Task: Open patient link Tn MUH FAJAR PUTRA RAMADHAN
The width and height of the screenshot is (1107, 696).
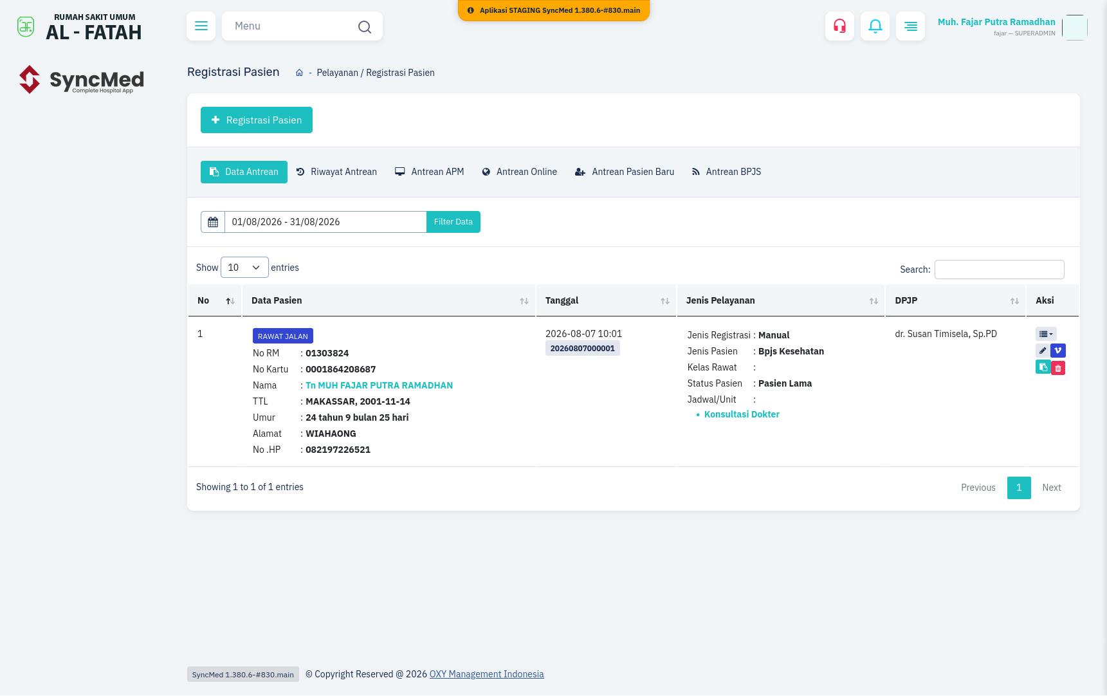Action: pyautogui.click(x=379, y=385)
